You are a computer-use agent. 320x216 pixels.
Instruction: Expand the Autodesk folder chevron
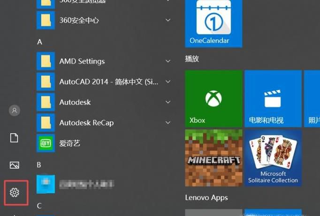(168, 102)
